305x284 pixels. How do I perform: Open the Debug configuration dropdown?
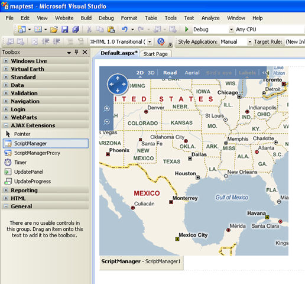click(x=231, y=30)
